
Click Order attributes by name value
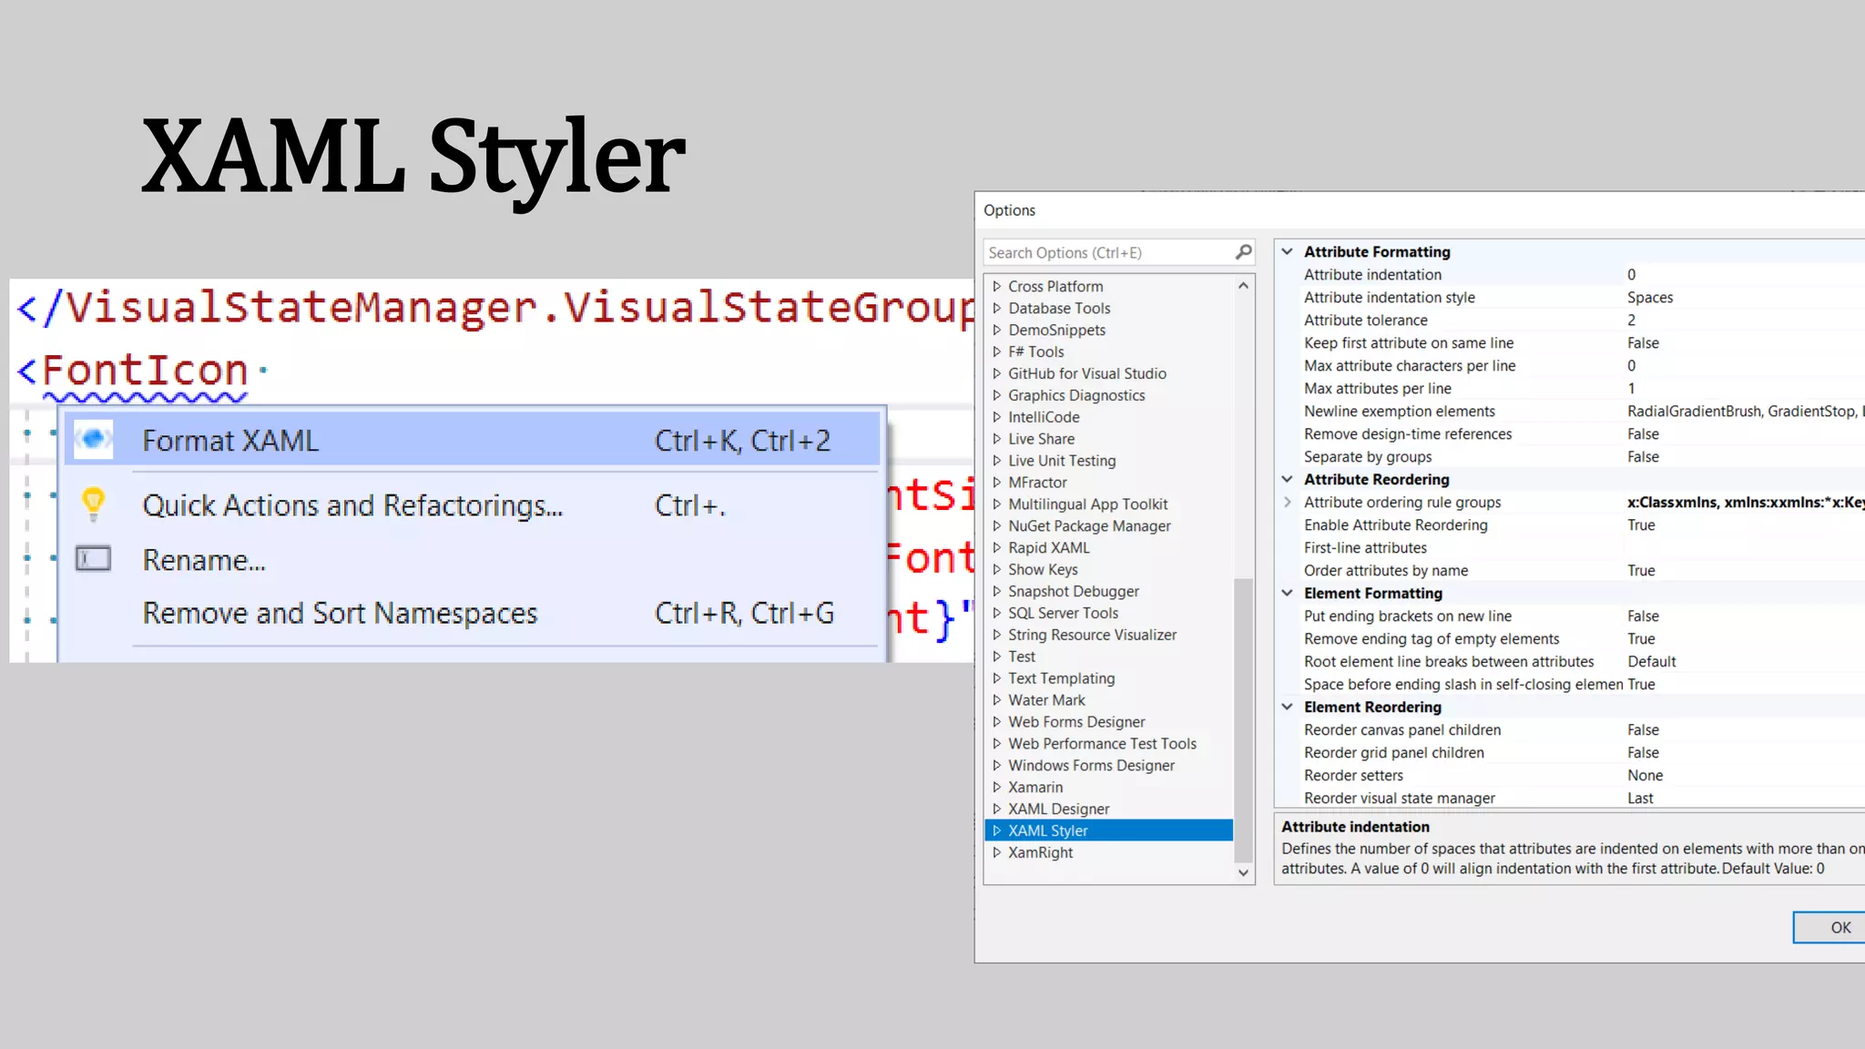coord(1641,570)
